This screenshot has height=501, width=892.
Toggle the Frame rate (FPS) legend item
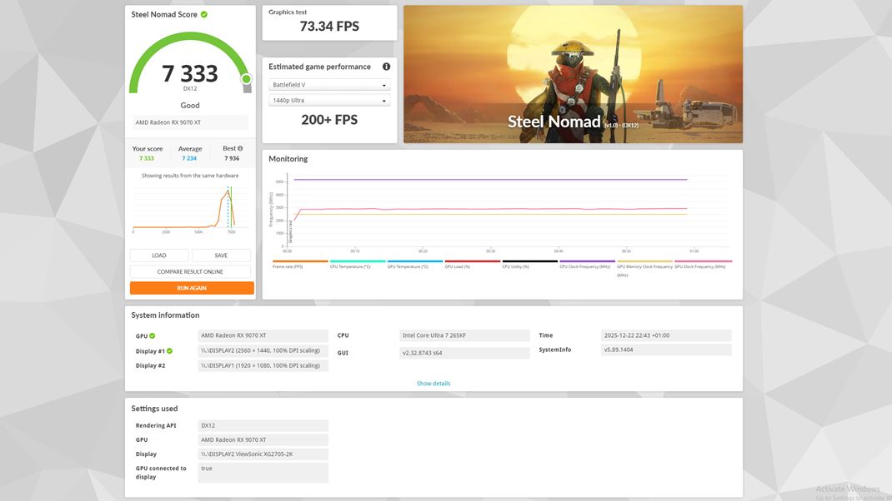pyautogui.click(x=288, y=265)
